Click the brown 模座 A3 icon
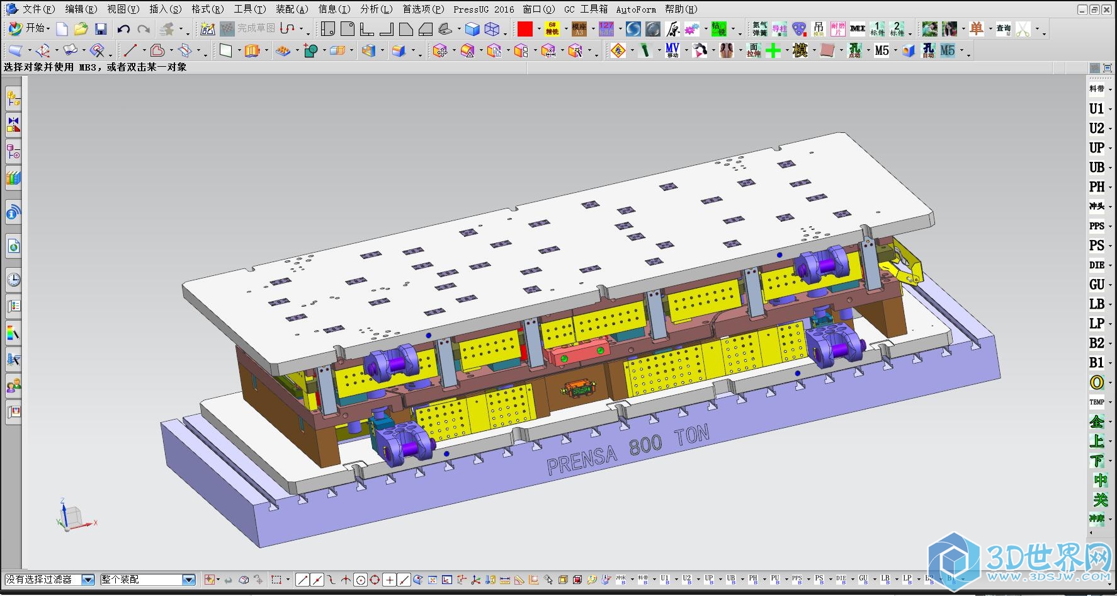Screen dimensions: 1117x596 pyautogui.click(x=579, y=29)
